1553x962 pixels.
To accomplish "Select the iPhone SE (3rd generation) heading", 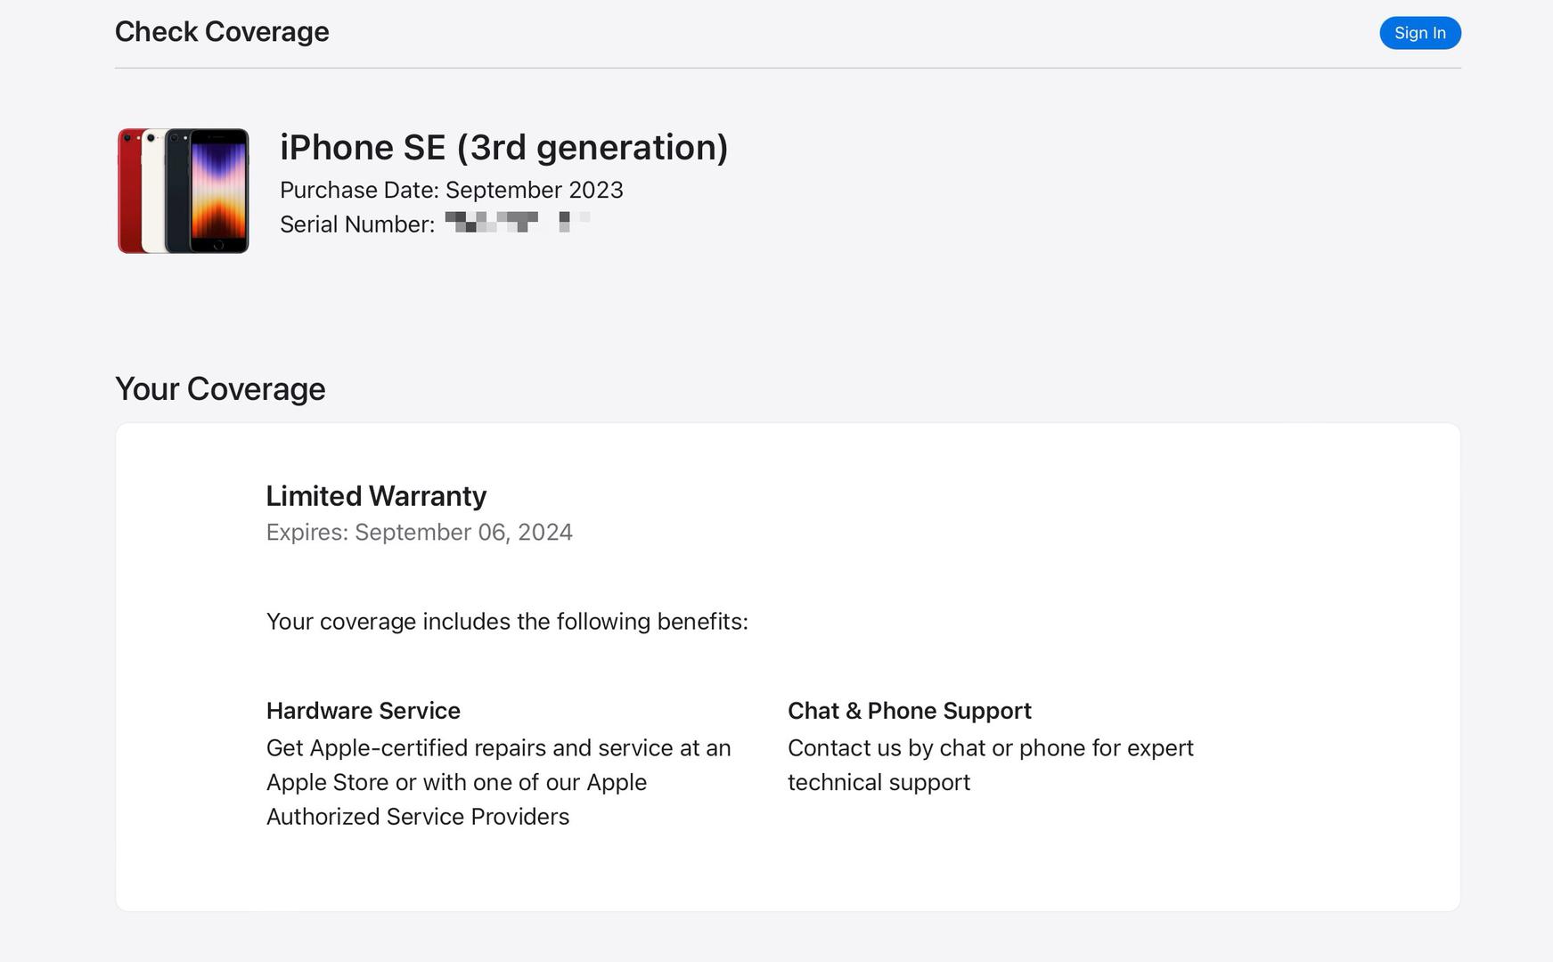I will (503, 148).
